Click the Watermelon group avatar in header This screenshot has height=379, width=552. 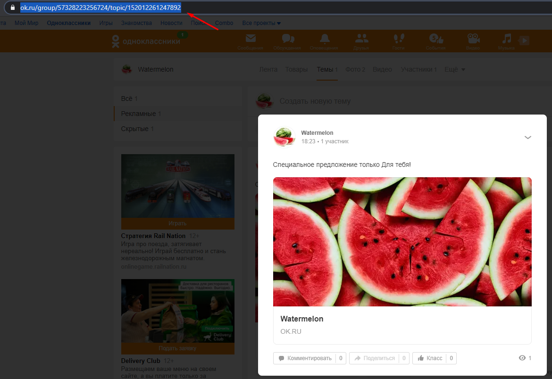pyautogui.click(x=127, y=69)
